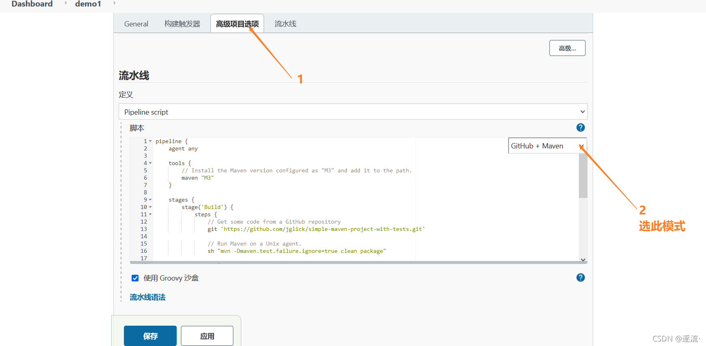This screenshot has height=346, width=706.
Task: Select the 高级项目选项 tab
Action: click(237, 24)
